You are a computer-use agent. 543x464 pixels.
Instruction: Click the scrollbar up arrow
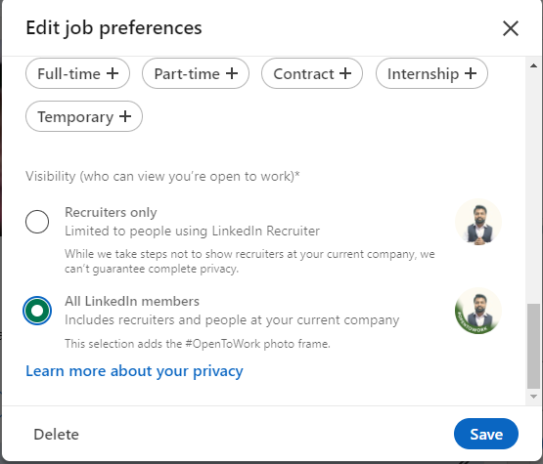pyautogui.click(x=533, y=65)
